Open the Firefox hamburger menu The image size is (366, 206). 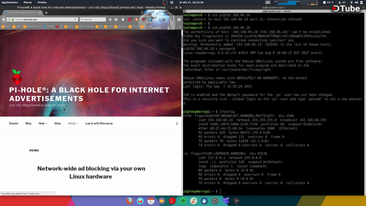tap(179, 19)
